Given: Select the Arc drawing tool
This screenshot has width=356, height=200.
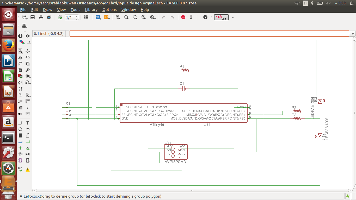Looking at the screenshot, I should click(x=28, y=129).
